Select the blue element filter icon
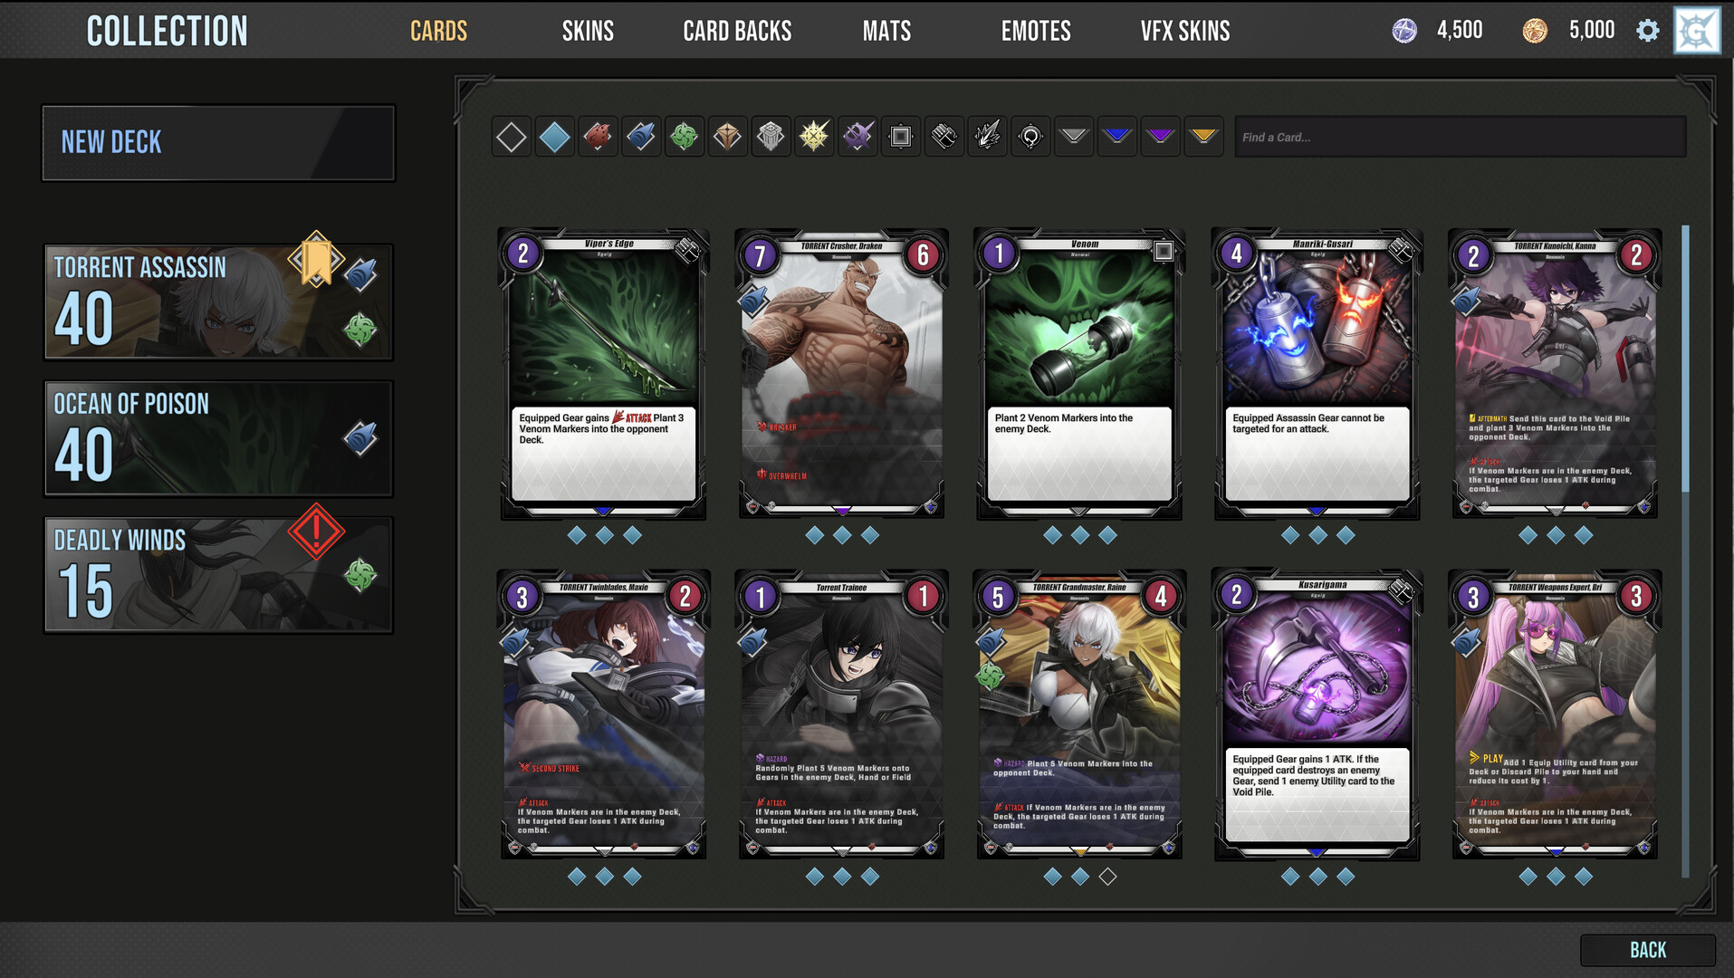The width and height of the screenshot is (1734, 978). [x=555, y=136]
